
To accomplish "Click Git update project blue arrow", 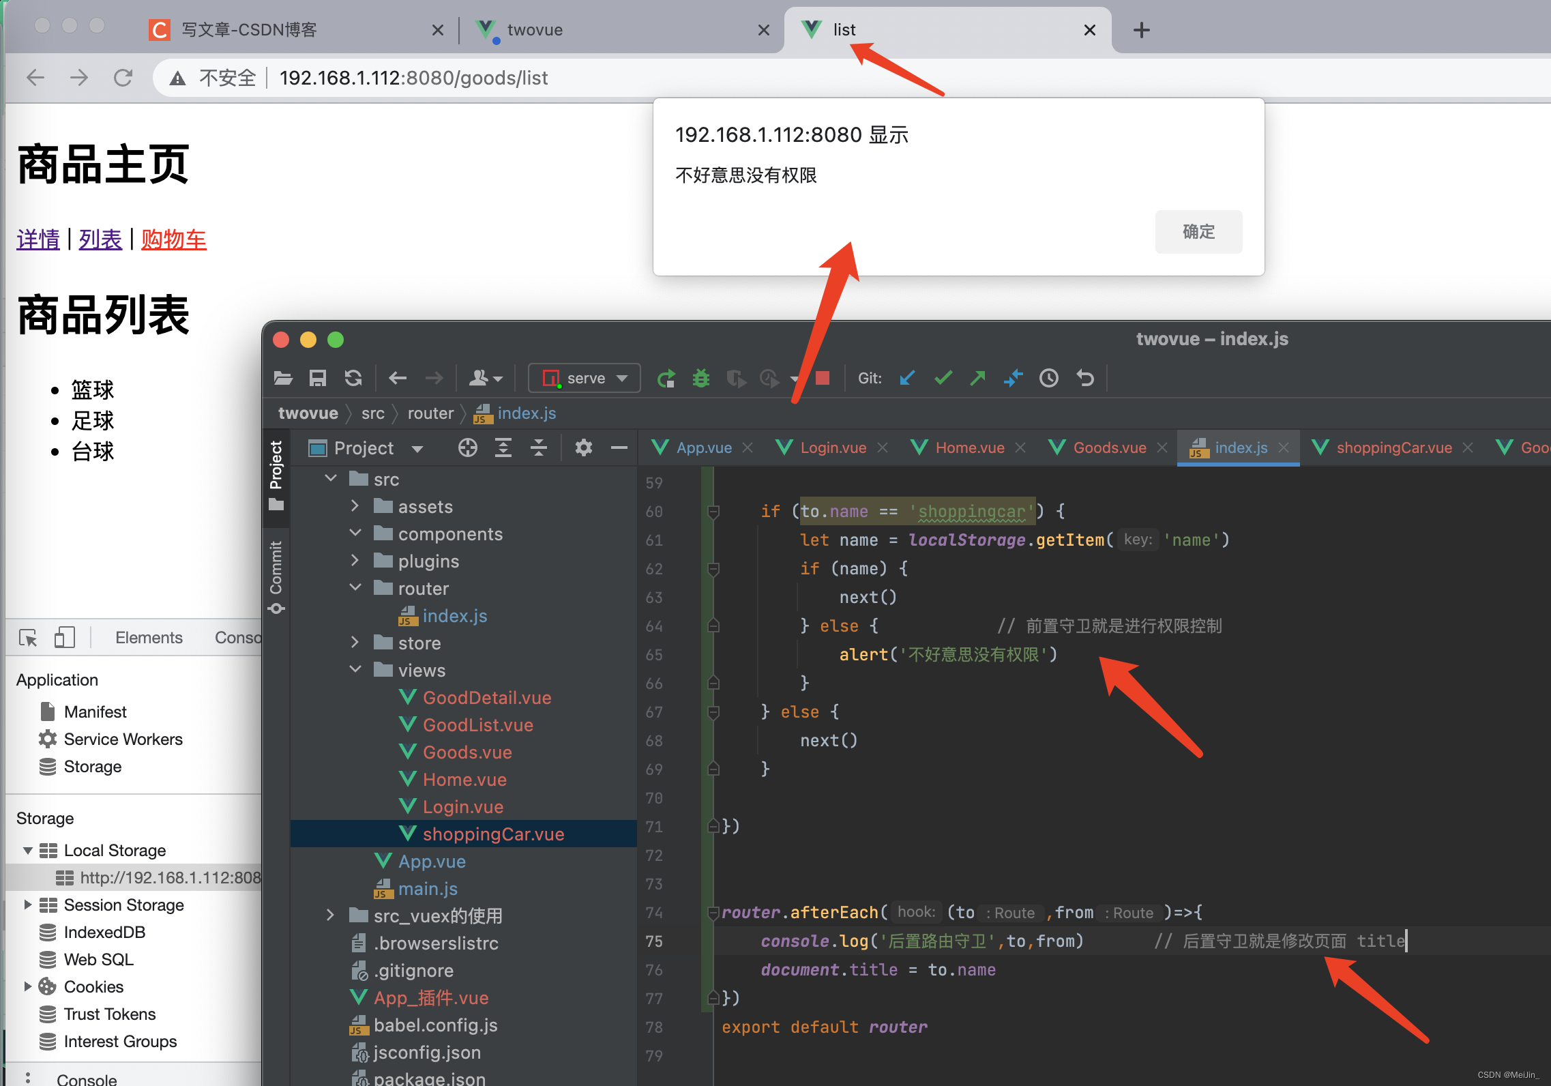I will [x=907, y=378].
